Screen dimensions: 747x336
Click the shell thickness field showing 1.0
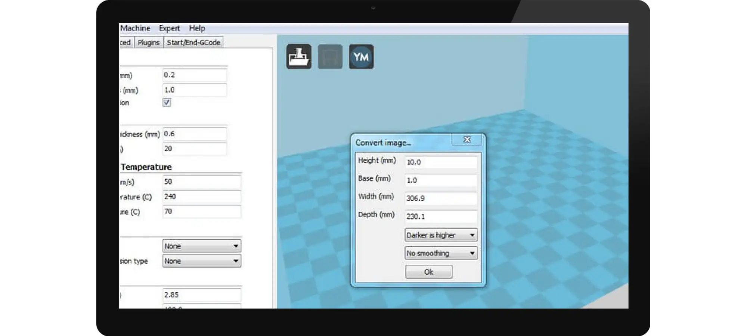[195, 90]
